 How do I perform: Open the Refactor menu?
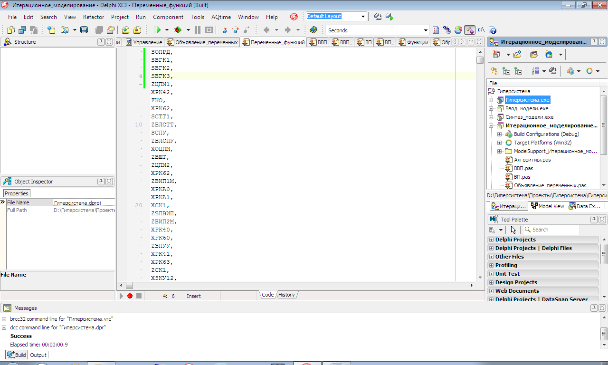pyautogui.click(x=94, y=17)
